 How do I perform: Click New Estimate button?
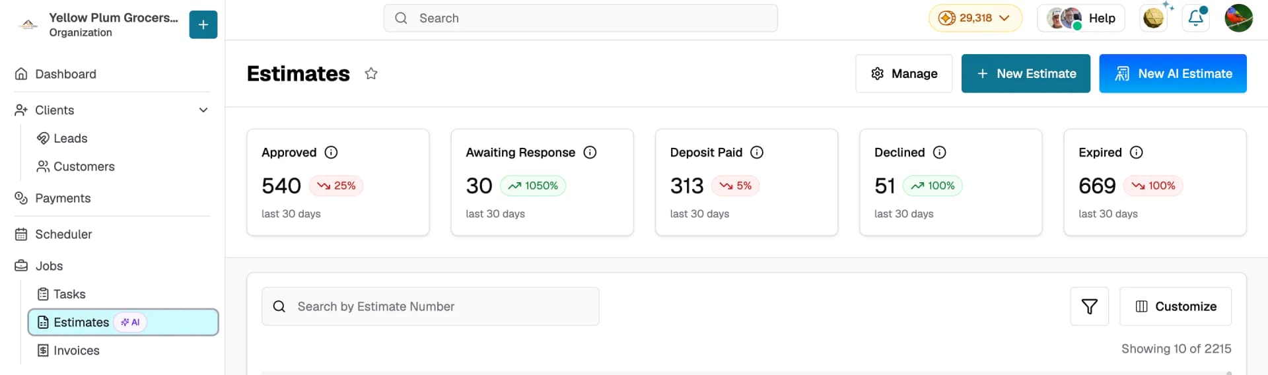1026,73
